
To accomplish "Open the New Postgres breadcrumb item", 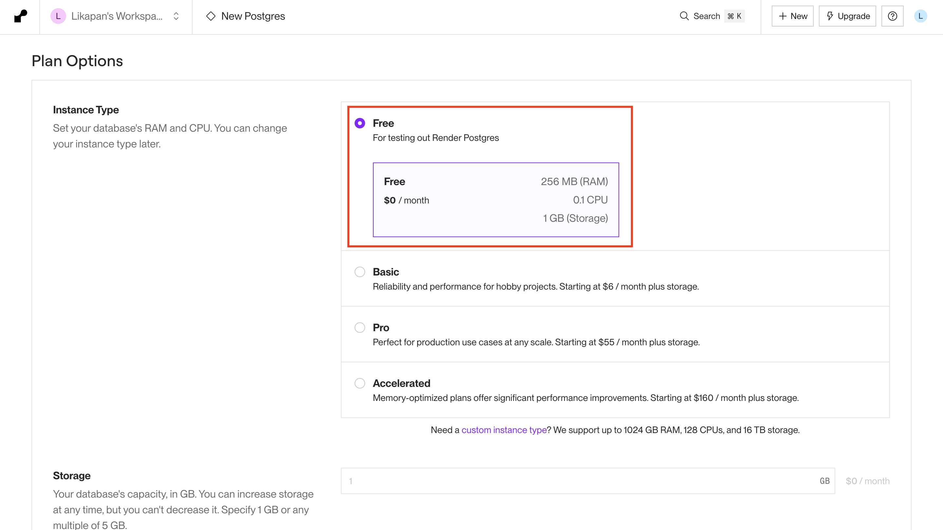I will (252, 16).
